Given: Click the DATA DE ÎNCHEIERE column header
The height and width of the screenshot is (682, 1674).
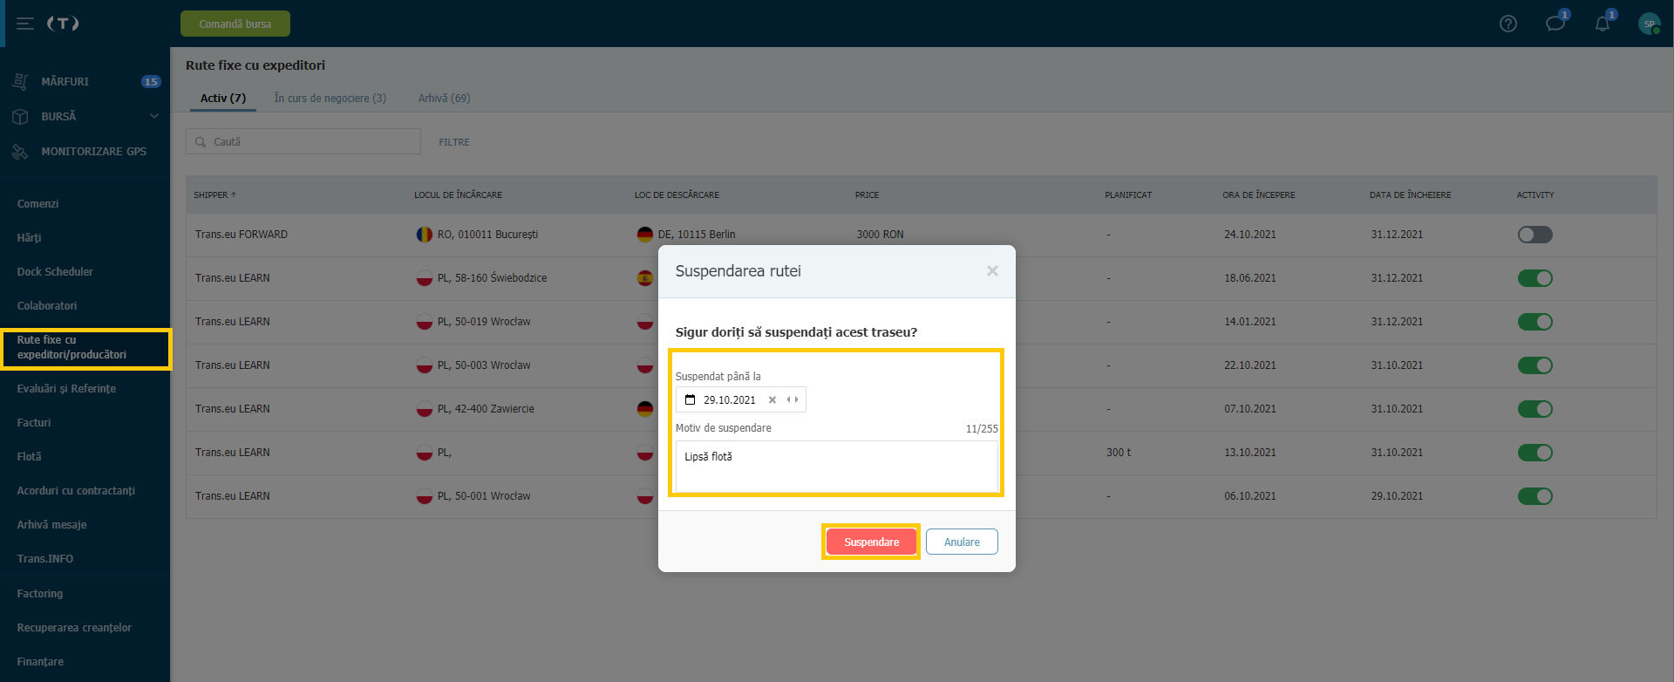Looking at the screenshot, I should pyautogui.click(x=1410, y=194).
